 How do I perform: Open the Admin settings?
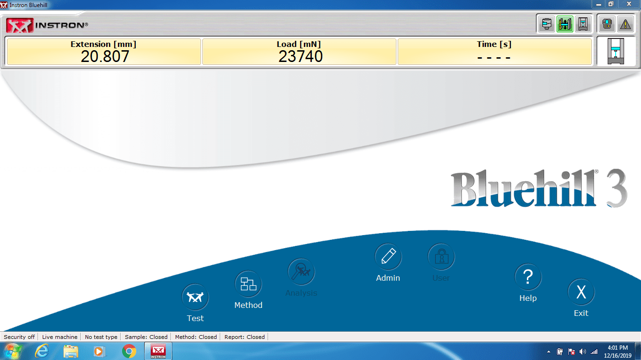388,257
